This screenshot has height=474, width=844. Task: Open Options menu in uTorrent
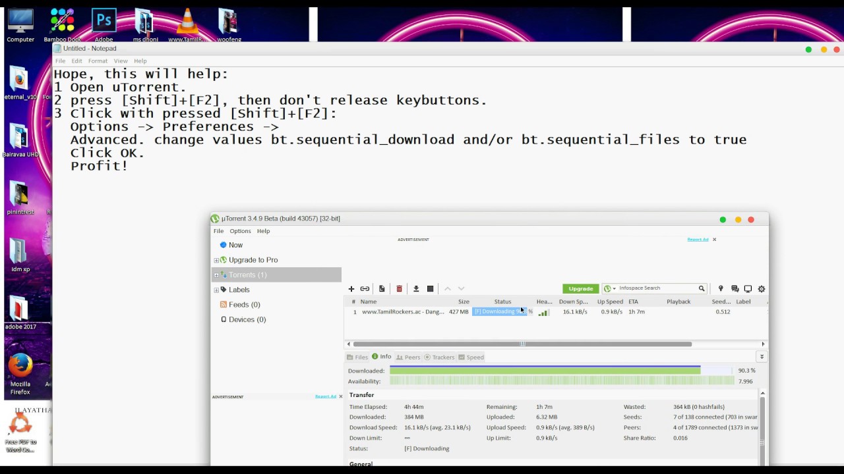240,231
